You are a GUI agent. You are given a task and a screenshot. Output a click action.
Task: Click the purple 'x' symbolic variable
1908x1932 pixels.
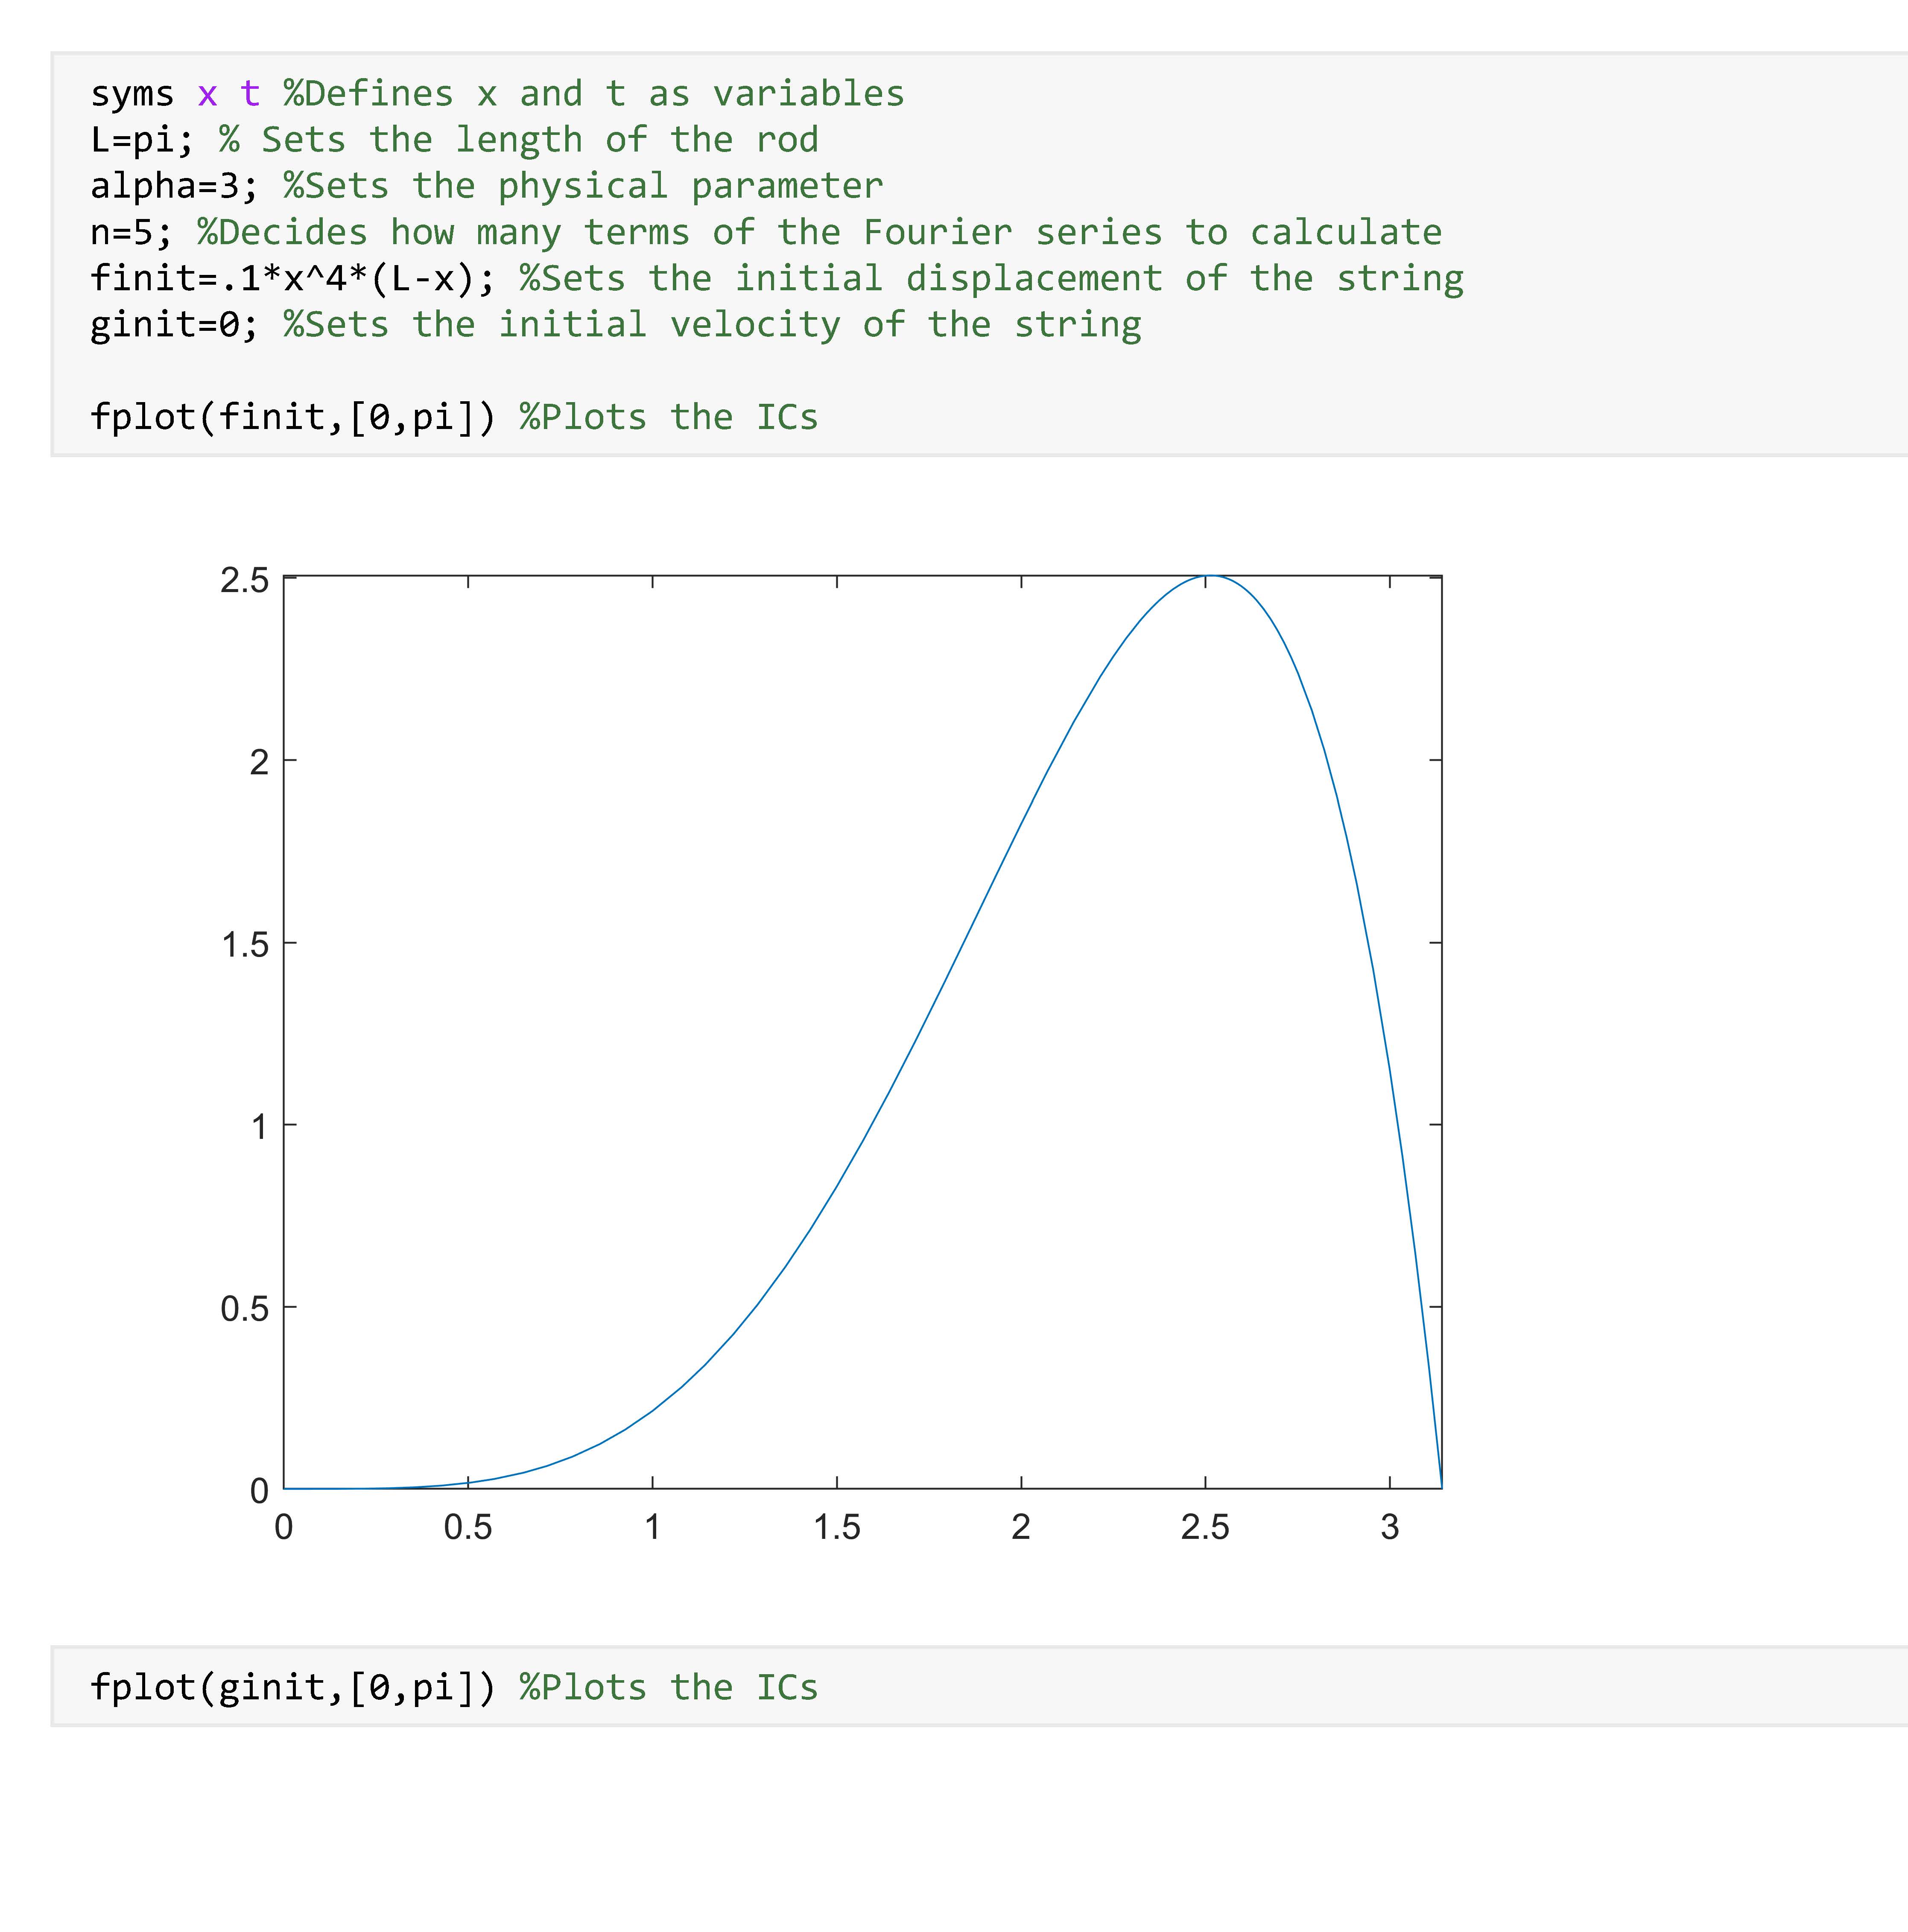coord(207,94)
